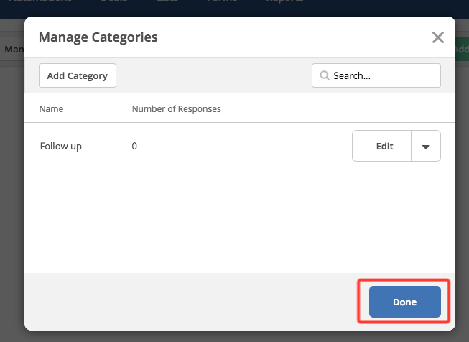Screen dimensions: 469x342
Task: Open the dropdown arrow beside Edit
Action: point(425,146)
